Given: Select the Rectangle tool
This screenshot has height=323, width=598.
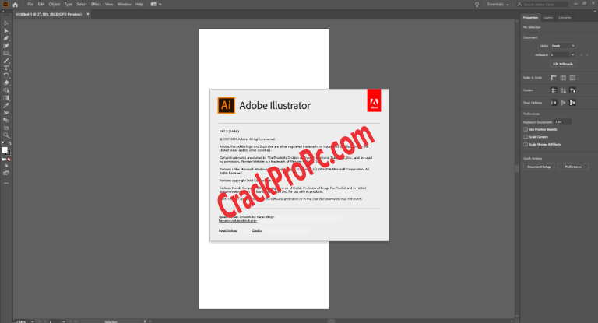Looking at the screenshot, I should click(x=6, y=53).
